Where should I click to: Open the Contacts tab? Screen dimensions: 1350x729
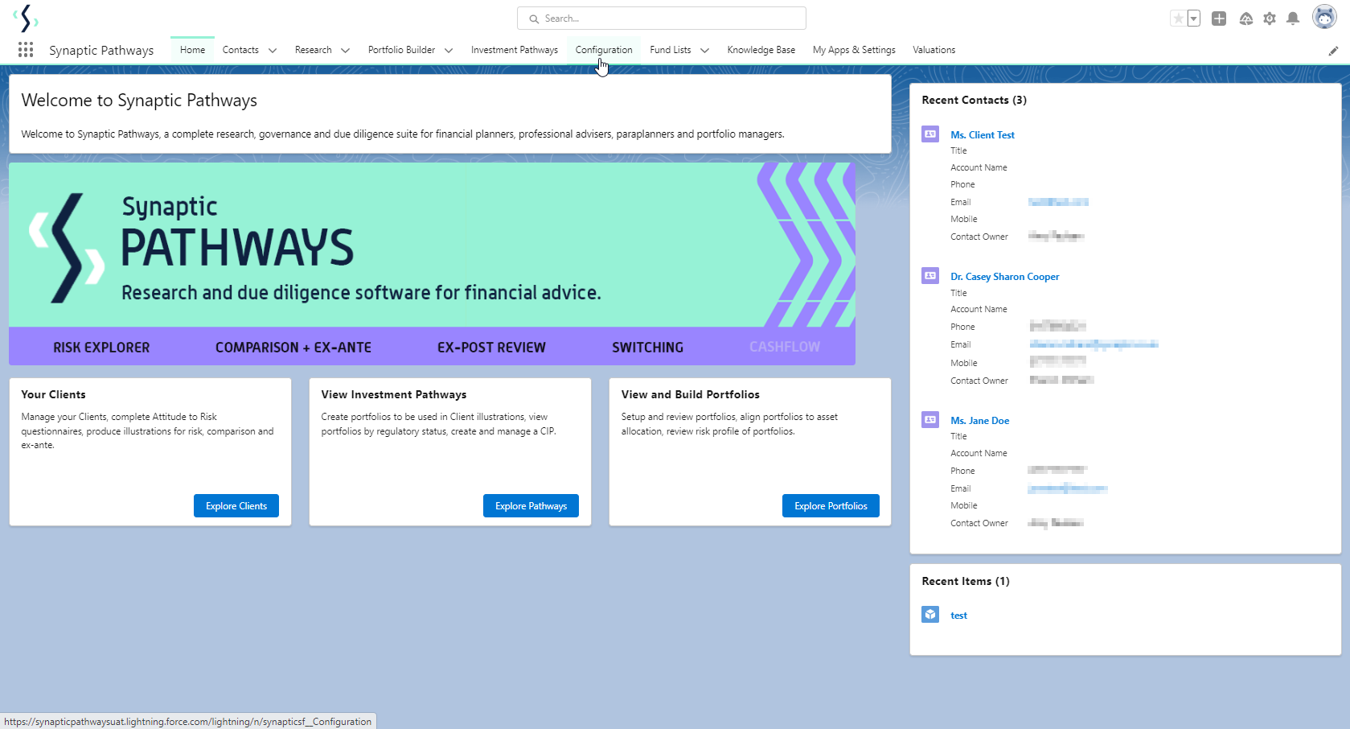pos(240,50)
